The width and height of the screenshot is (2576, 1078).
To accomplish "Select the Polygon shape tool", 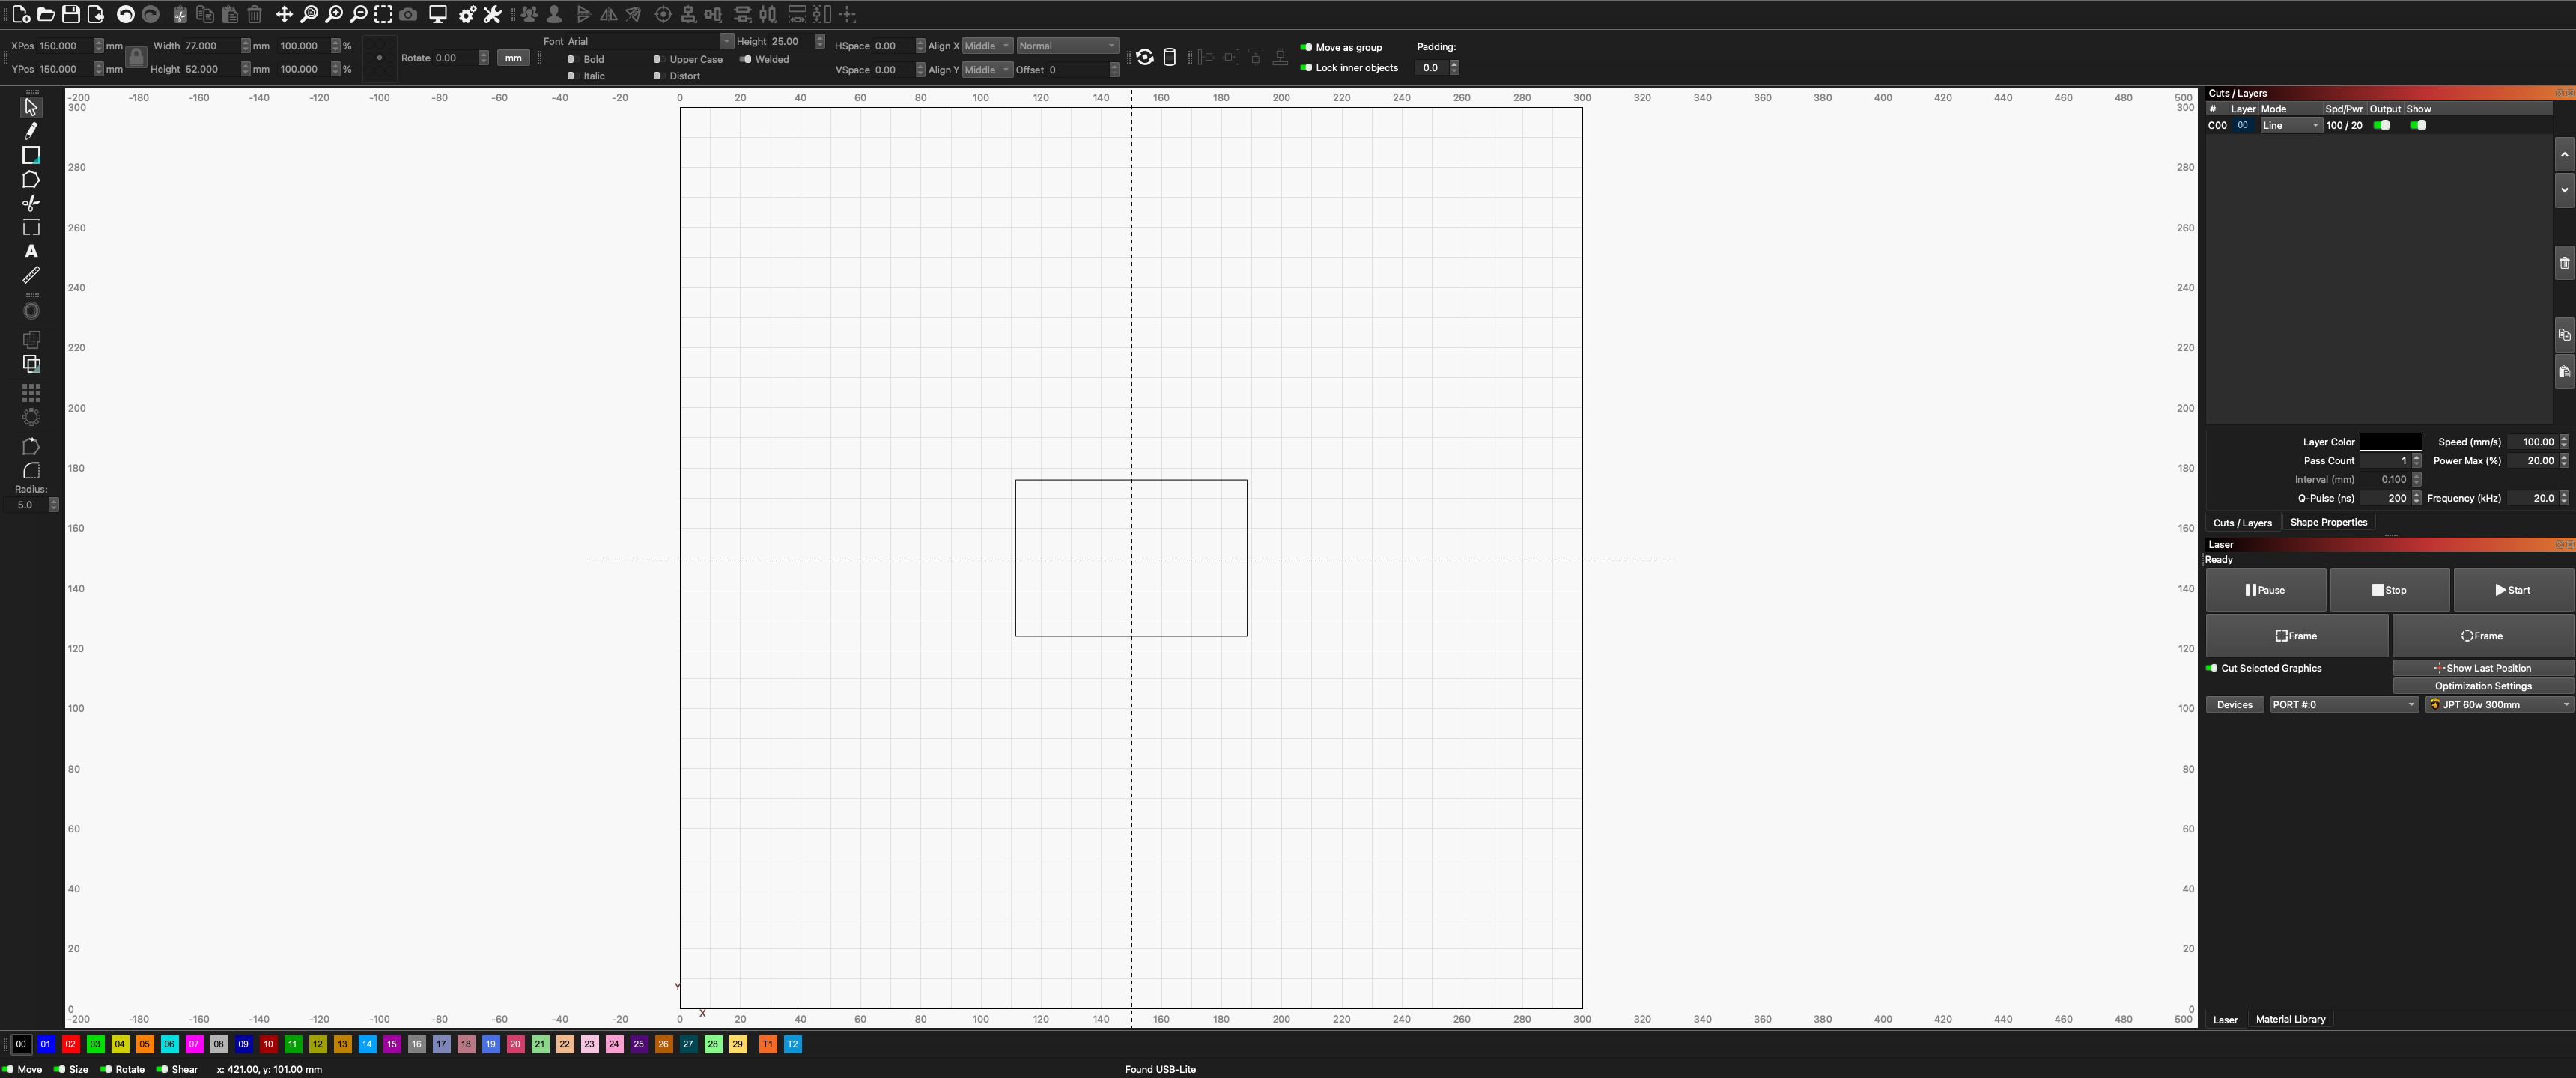I will click(31, 180).
